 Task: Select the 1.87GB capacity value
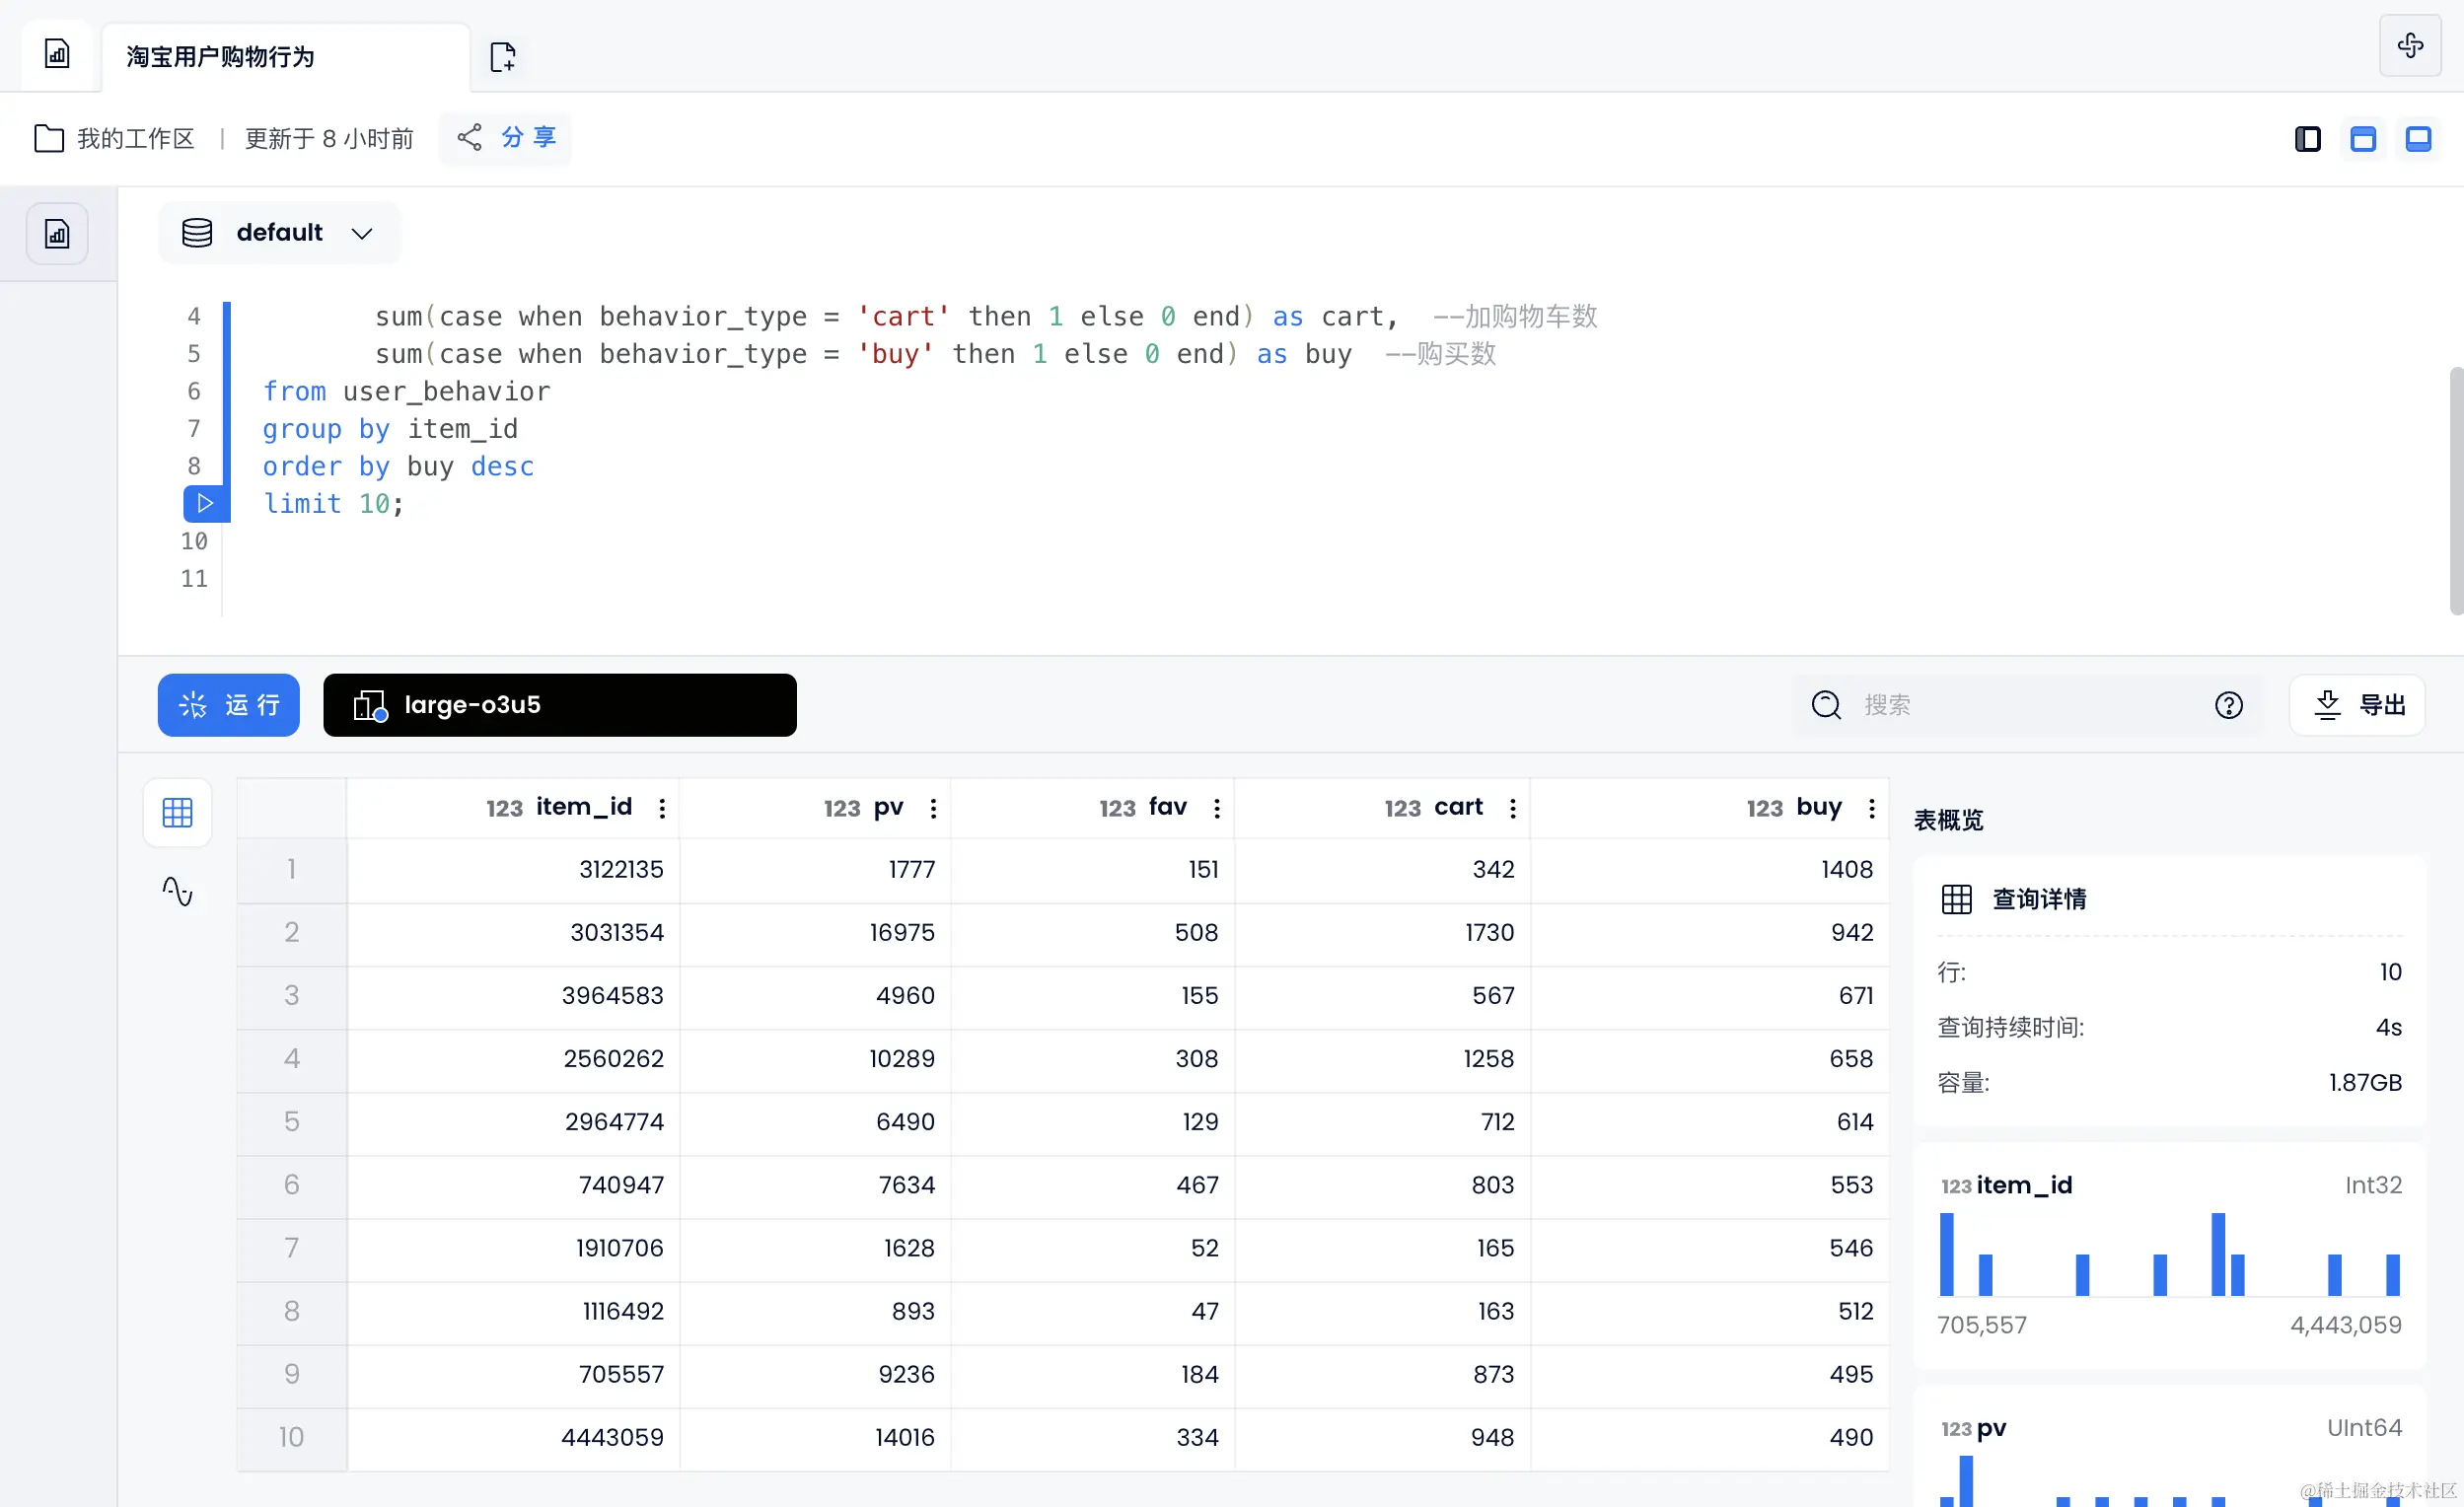pos(2364,1083)
